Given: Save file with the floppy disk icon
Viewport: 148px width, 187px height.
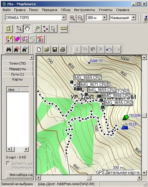Looking at the screenshot, I should point(55,49).
